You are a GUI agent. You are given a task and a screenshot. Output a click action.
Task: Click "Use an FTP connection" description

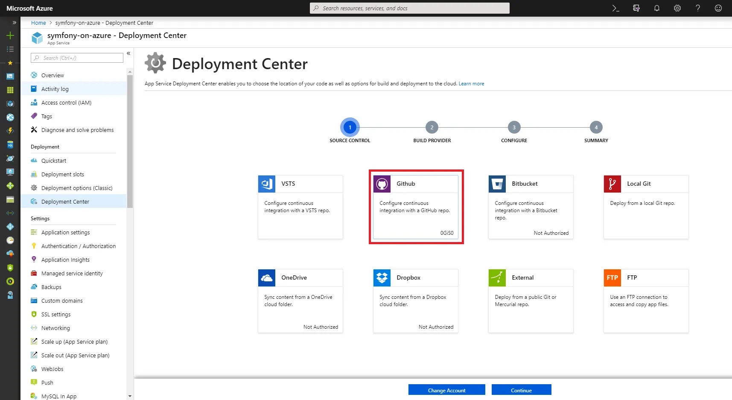[x=639, y=301]
